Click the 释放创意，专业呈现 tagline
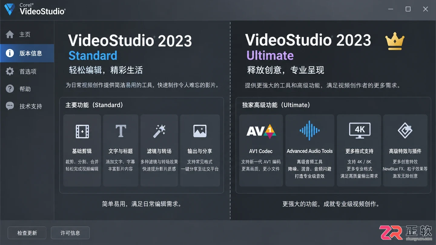The width and height of the screenshot is (436, 245). [286, 70]
